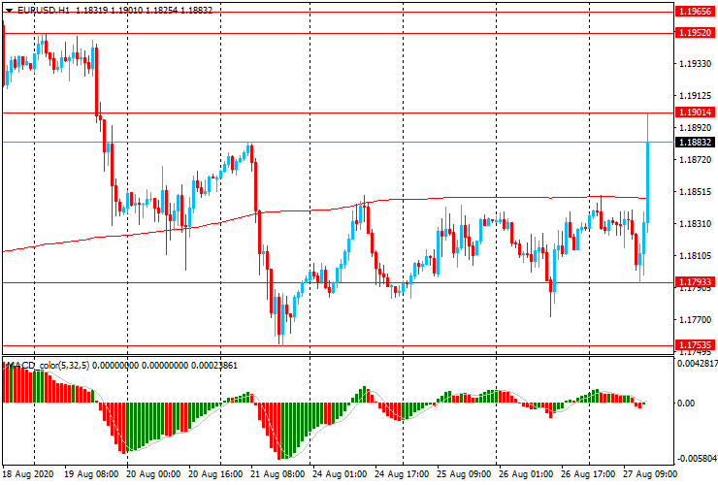The height and width of the screenshot is (485, 718).
Task: Click the 1.18510 price axis label
Action: [696, 192]
